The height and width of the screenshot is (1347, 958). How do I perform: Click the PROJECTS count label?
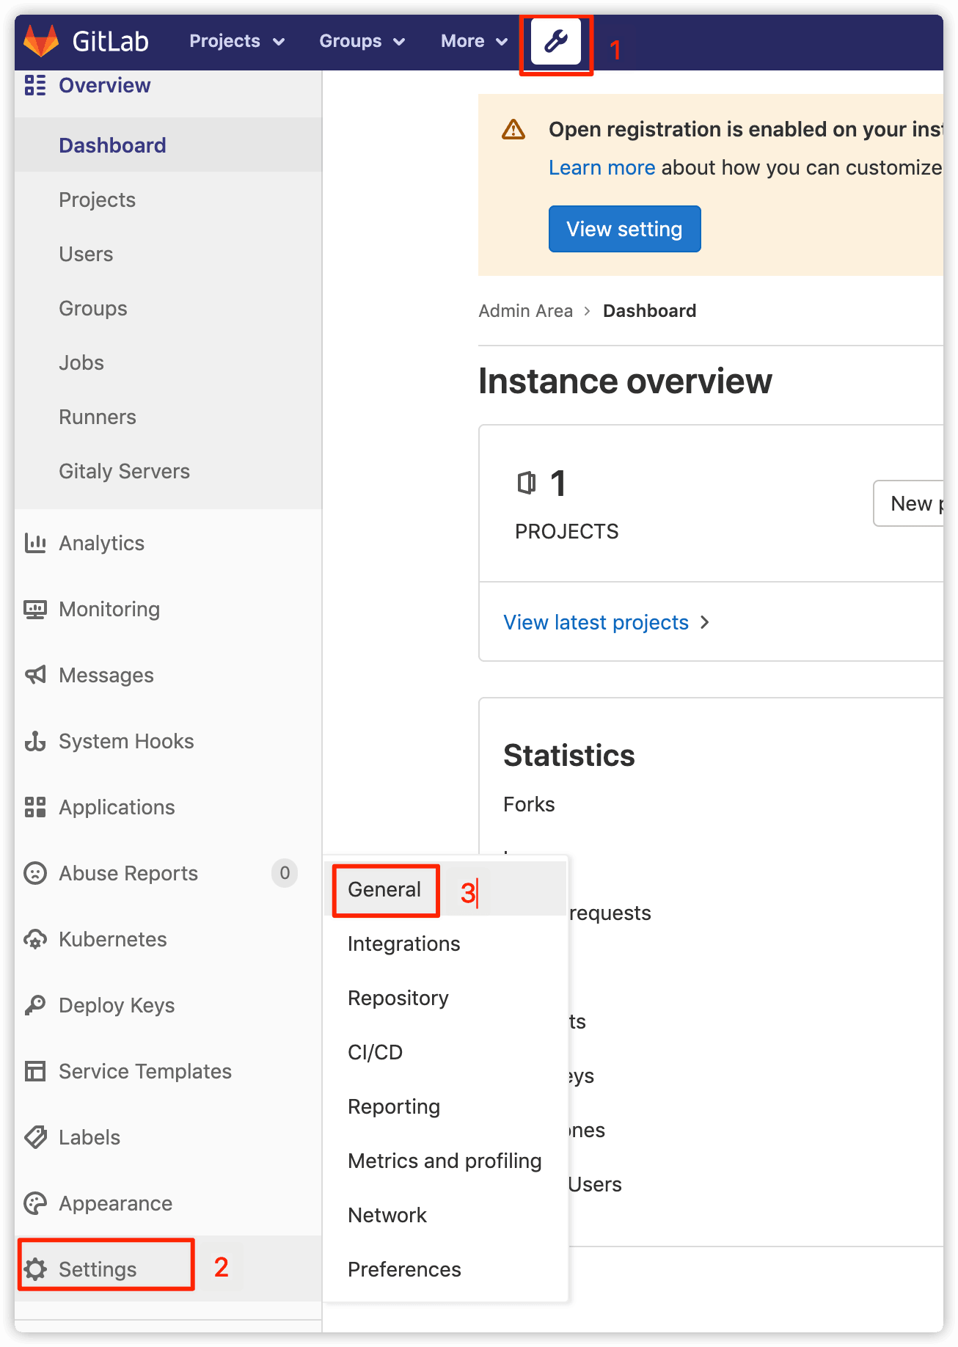[x=567, y=531]
